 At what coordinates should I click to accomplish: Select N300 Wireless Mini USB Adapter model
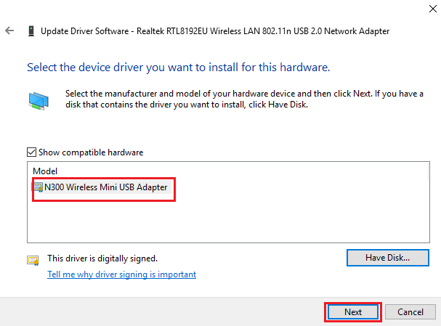pos(106,187)
